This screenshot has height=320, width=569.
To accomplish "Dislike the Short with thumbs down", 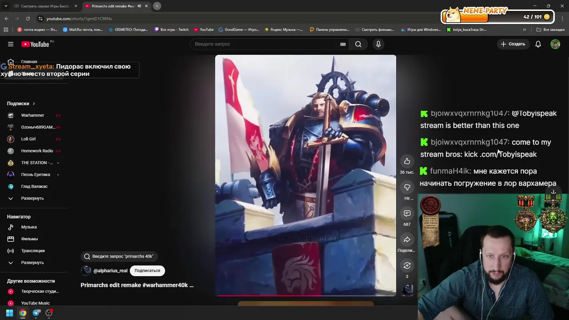I will (x=407, y=188).
